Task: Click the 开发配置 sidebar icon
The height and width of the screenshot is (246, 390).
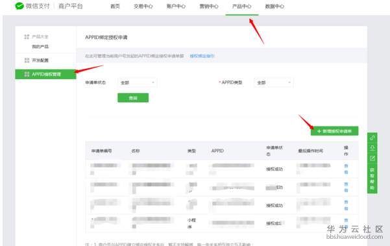Action: [x=27, y=60]
